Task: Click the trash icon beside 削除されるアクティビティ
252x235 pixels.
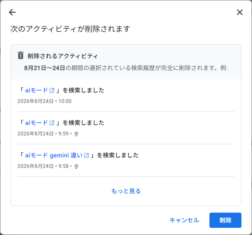Action: [x=21, y=55]
